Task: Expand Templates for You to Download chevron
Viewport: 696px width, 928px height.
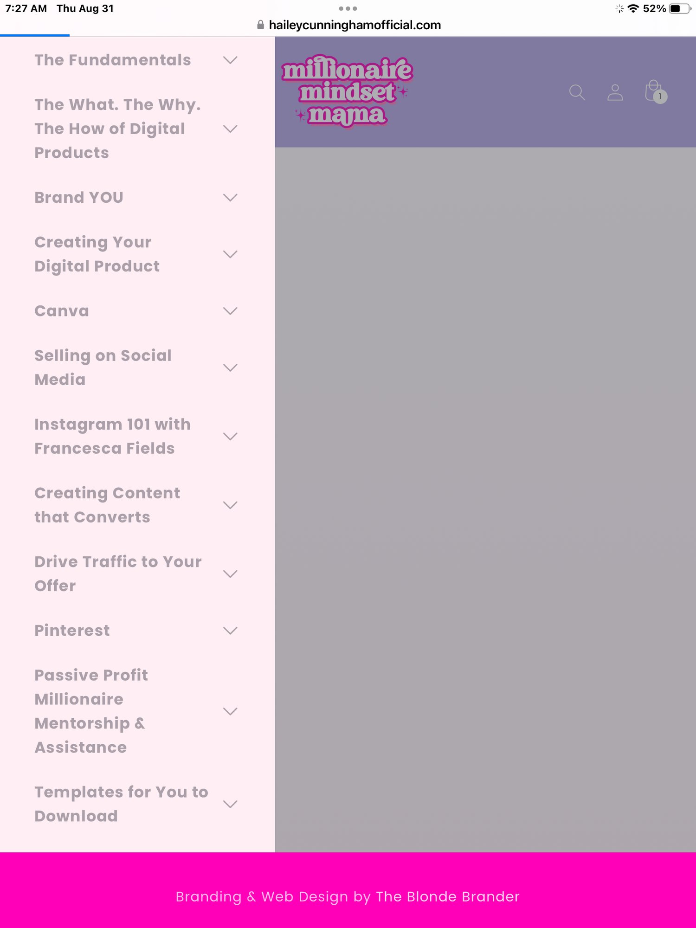Action: point(230,804)
